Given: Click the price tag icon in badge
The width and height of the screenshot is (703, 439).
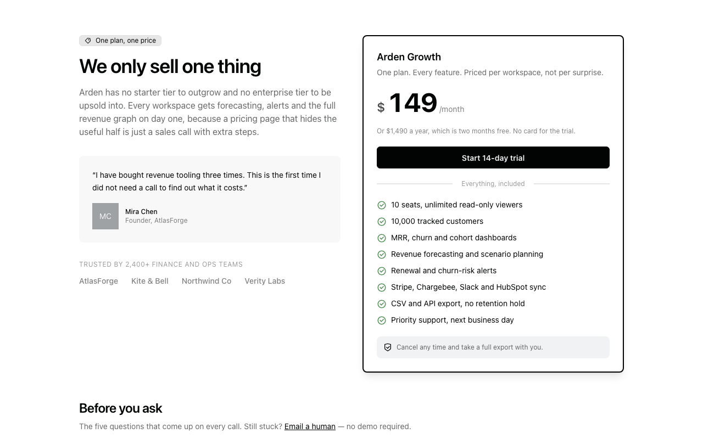Looking at the screenshot, I should coord(88,41).
